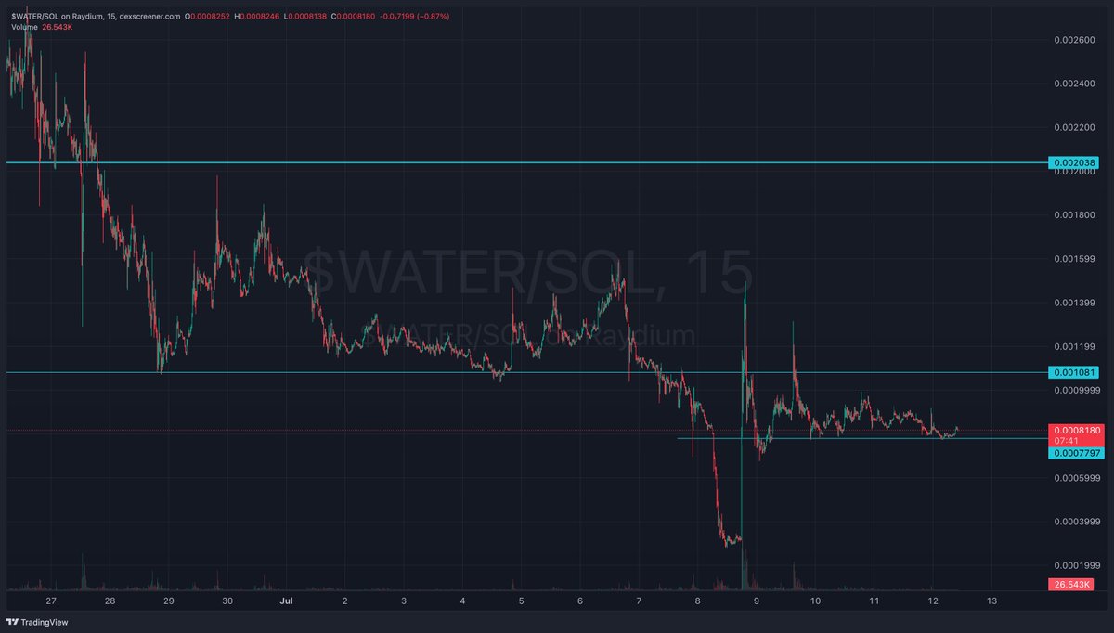Click the date label 5 on time axis

click(x=521, y=601)
